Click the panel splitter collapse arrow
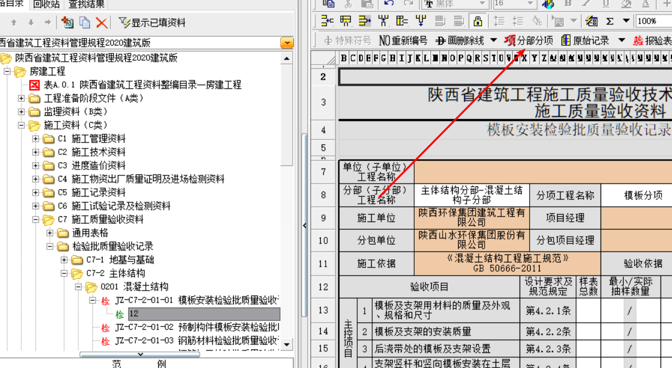Image resolution: width=672 pixels, height=368 pixels. [305, 226]
